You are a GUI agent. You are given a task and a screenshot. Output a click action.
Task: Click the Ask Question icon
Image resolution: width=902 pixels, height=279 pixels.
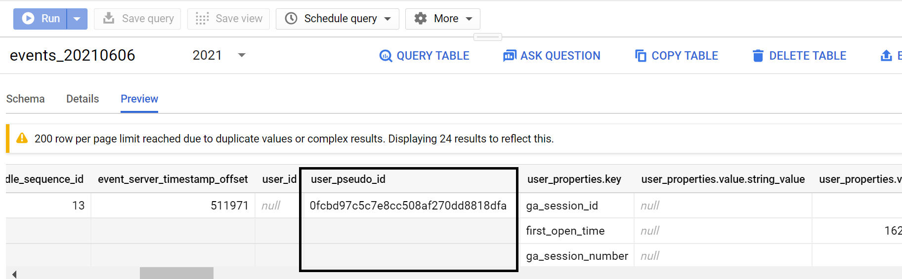pyautogui.click(x=510, y=56)
